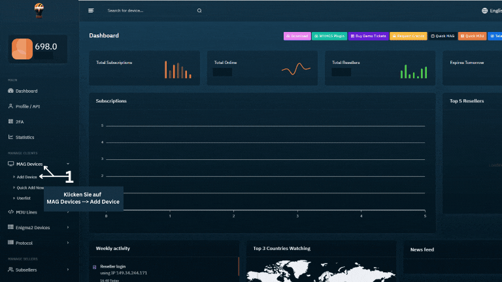
Task: Open Userlist under MAG Devices
Action: (24, 197)
